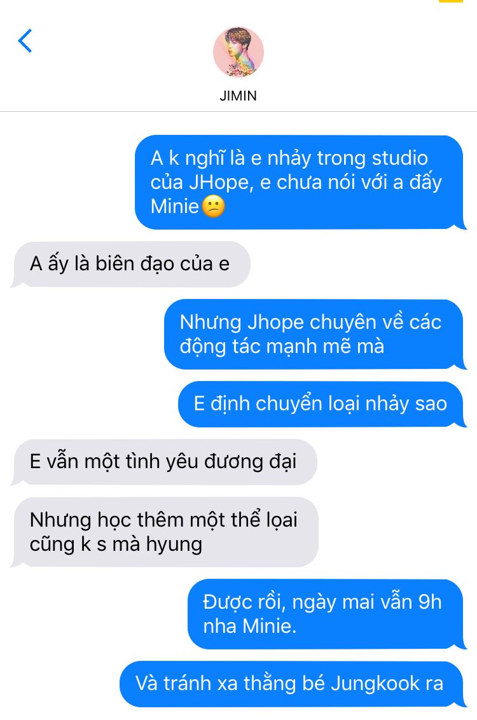477x720 pixels.
Task: Select message about JHope's studio
Action: coord(300,183)
